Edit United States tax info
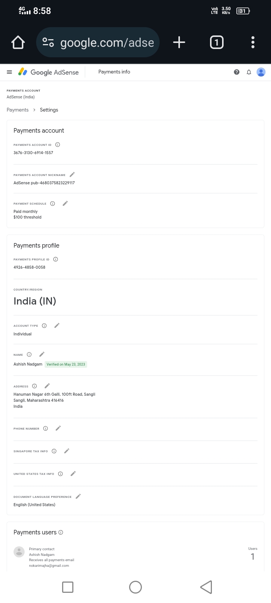Image resolution: width=271 pixels, height=603 pixels. point(73,474)
